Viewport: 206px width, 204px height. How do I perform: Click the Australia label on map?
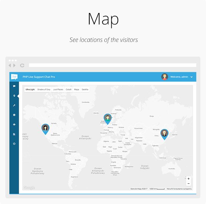tap(172, 168)
